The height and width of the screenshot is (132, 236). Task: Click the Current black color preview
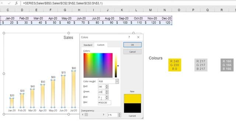[132, 108]
